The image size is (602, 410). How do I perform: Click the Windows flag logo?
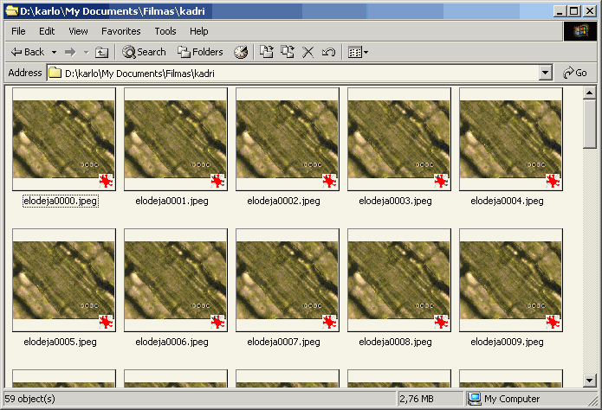click(580, 31)
